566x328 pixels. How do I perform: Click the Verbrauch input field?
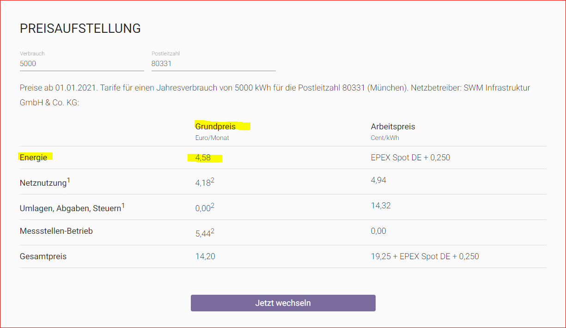click(81, 64)
